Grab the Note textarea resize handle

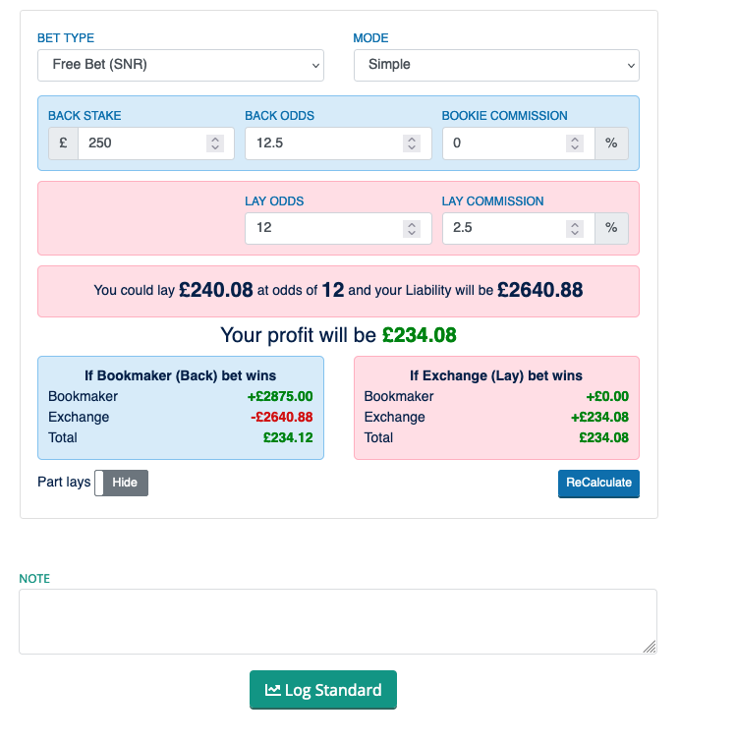pyautogui.click(x=650, y=647)
